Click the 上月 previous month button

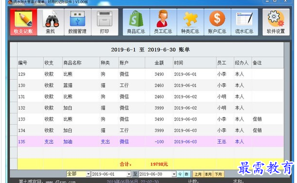(x=198, y=174)
